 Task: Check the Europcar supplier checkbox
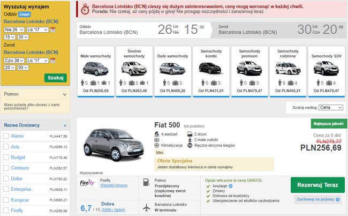point(6,200)
